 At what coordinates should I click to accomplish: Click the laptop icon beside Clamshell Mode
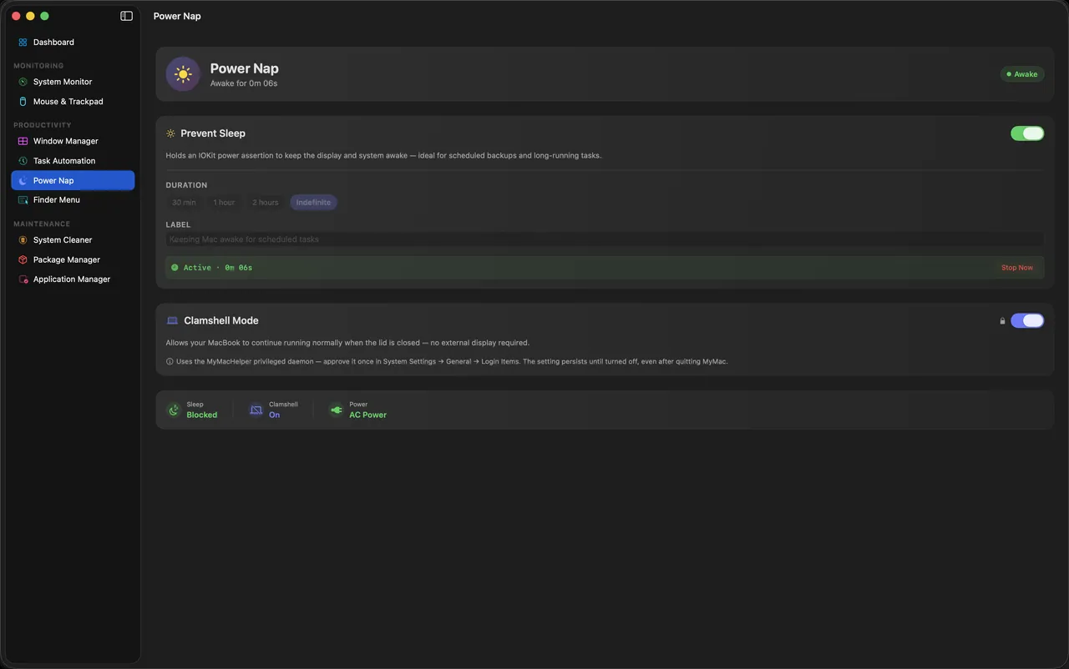point(172,320)
